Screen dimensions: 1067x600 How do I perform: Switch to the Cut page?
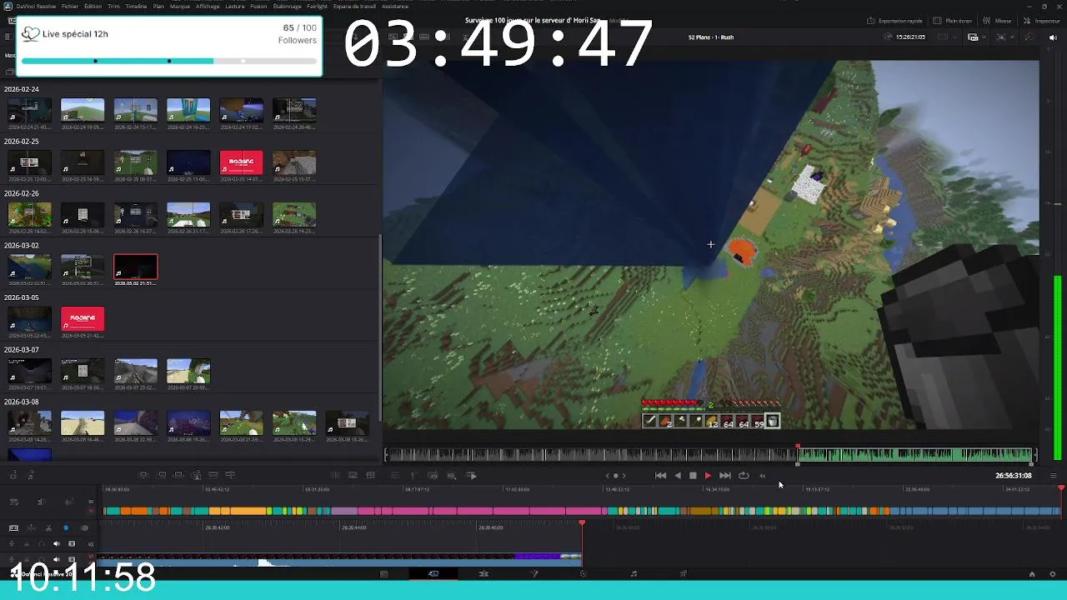point(433,574)
